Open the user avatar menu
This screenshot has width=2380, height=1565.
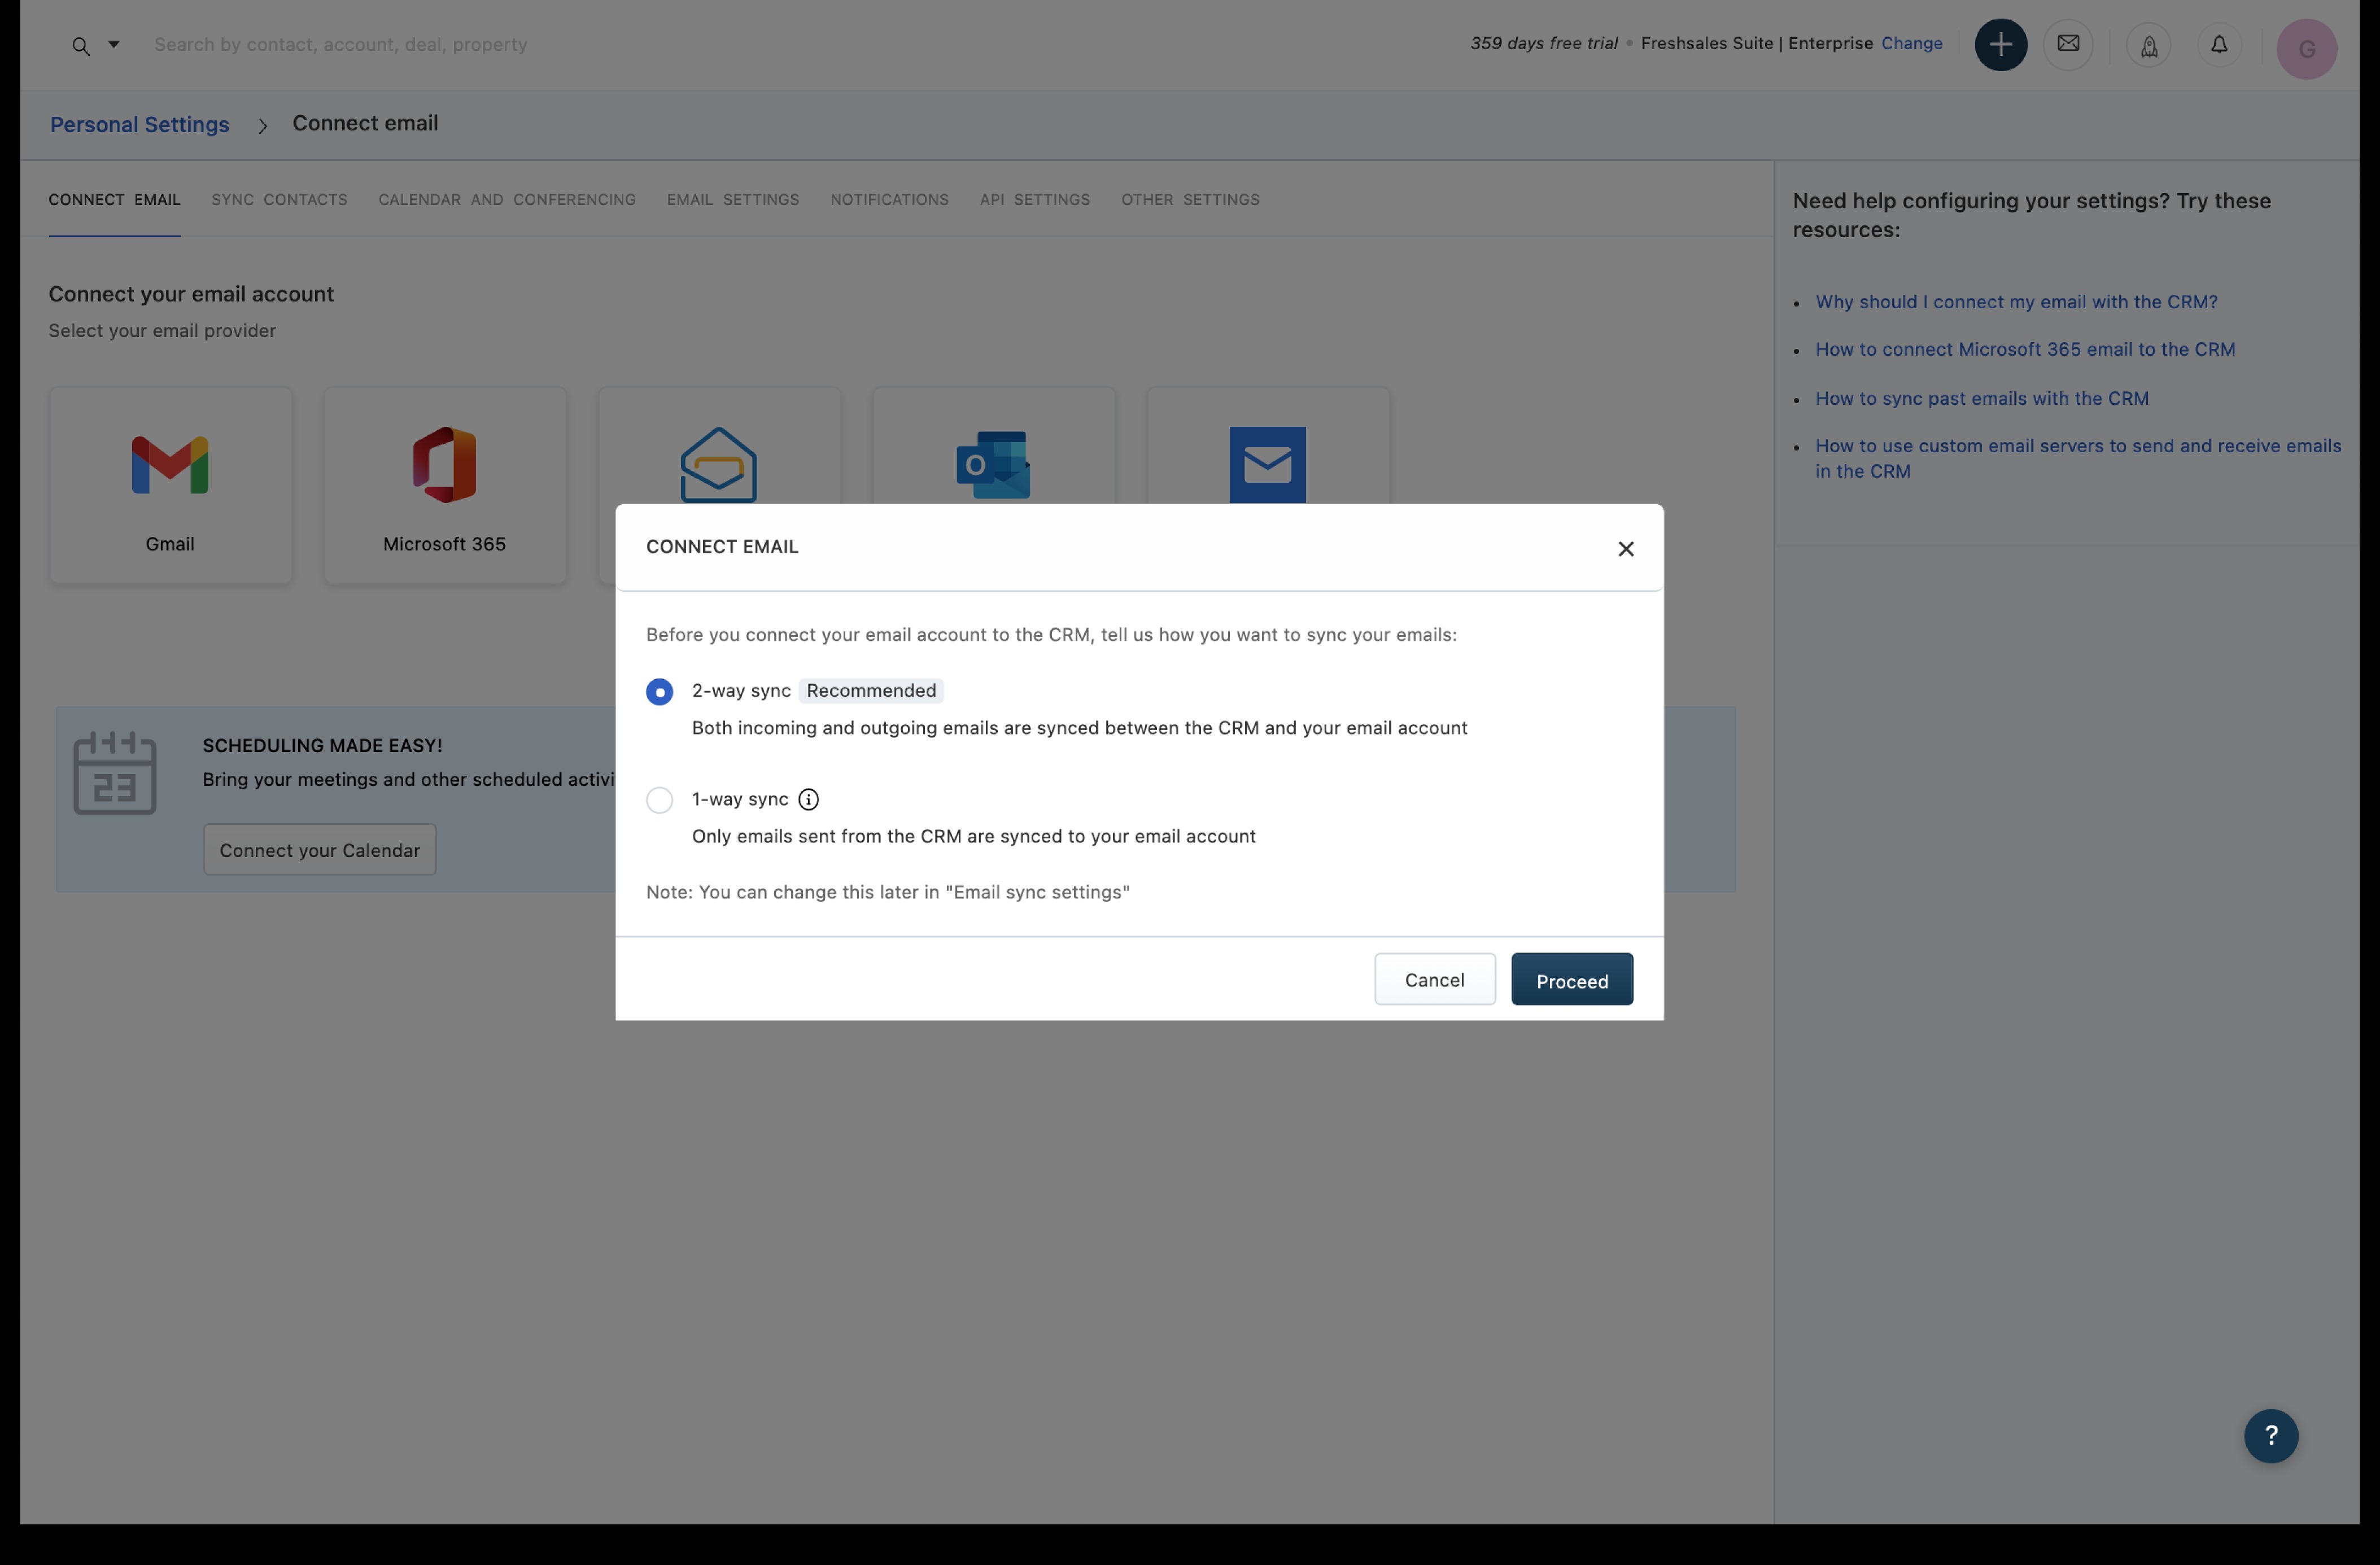click(x=2306, y=48)
